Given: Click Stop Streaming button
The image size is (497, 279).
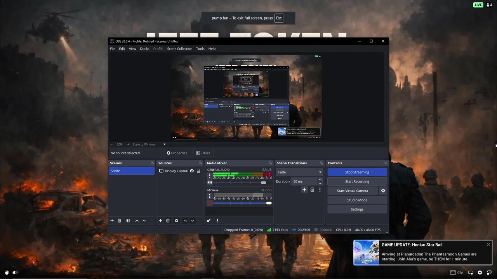Looking at the screenshot, I should [x=357, y=172].
